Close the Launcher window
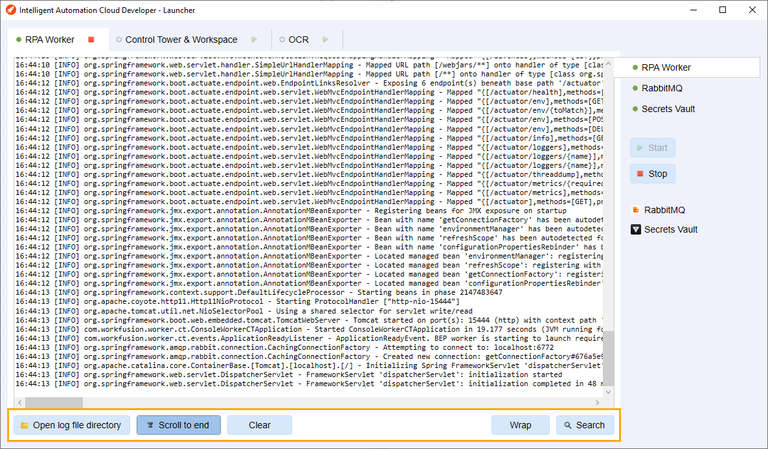The width and height of the screenshot is (768, 449). click(752, 10)
